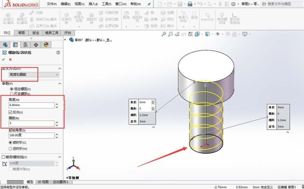Image resolution: width=304 pixels, height=189 pixels.
Task: Expand the 零件7 tree node arrow
Action: coord(65,40)
